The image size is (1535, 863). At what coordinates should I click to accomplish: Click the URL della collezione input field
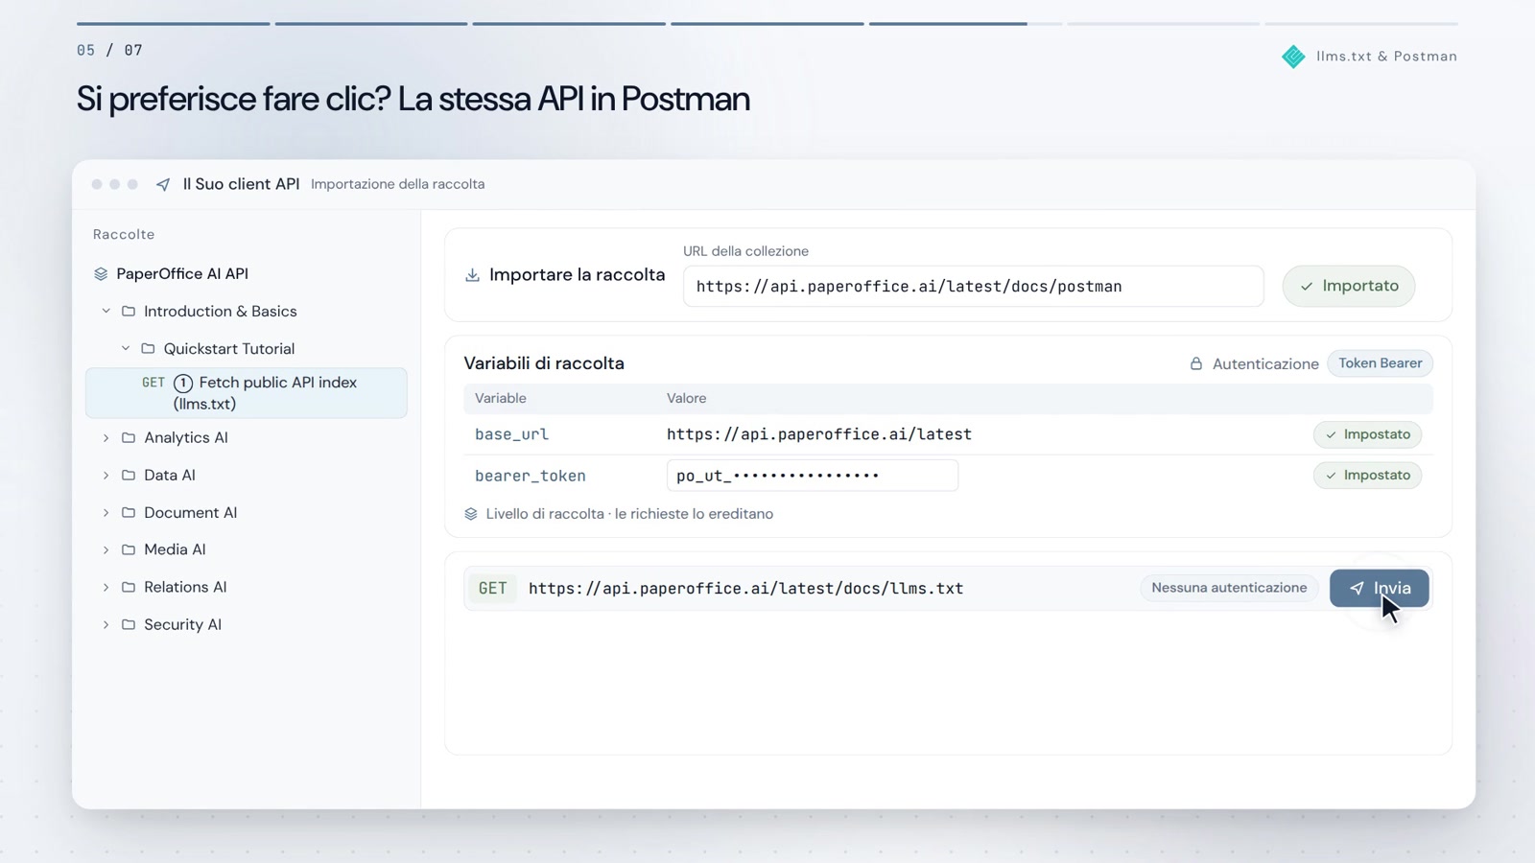pos(973,286)
